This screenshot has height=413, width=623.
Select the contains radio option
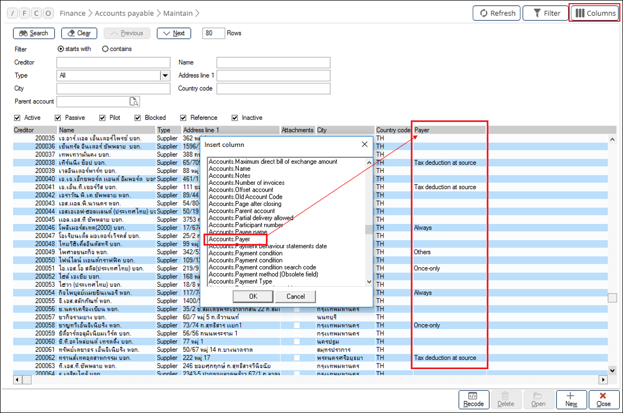pyautogui.click(x=105, y=49)
